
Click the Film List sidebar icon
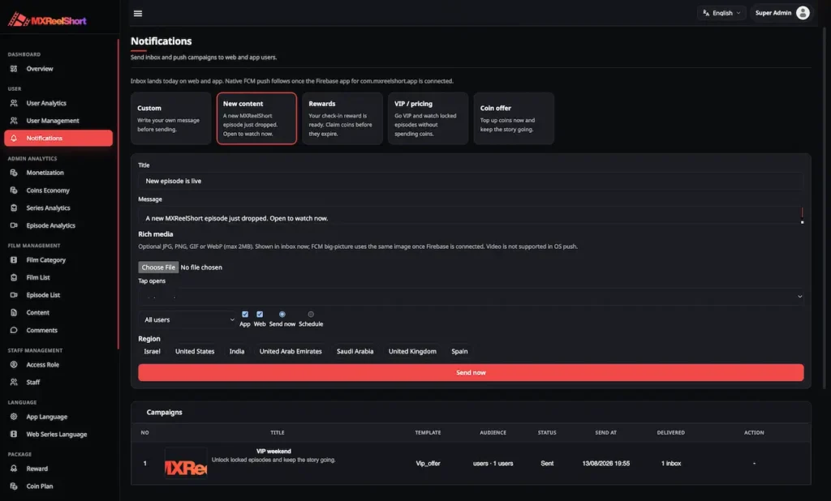pos(14,277)
